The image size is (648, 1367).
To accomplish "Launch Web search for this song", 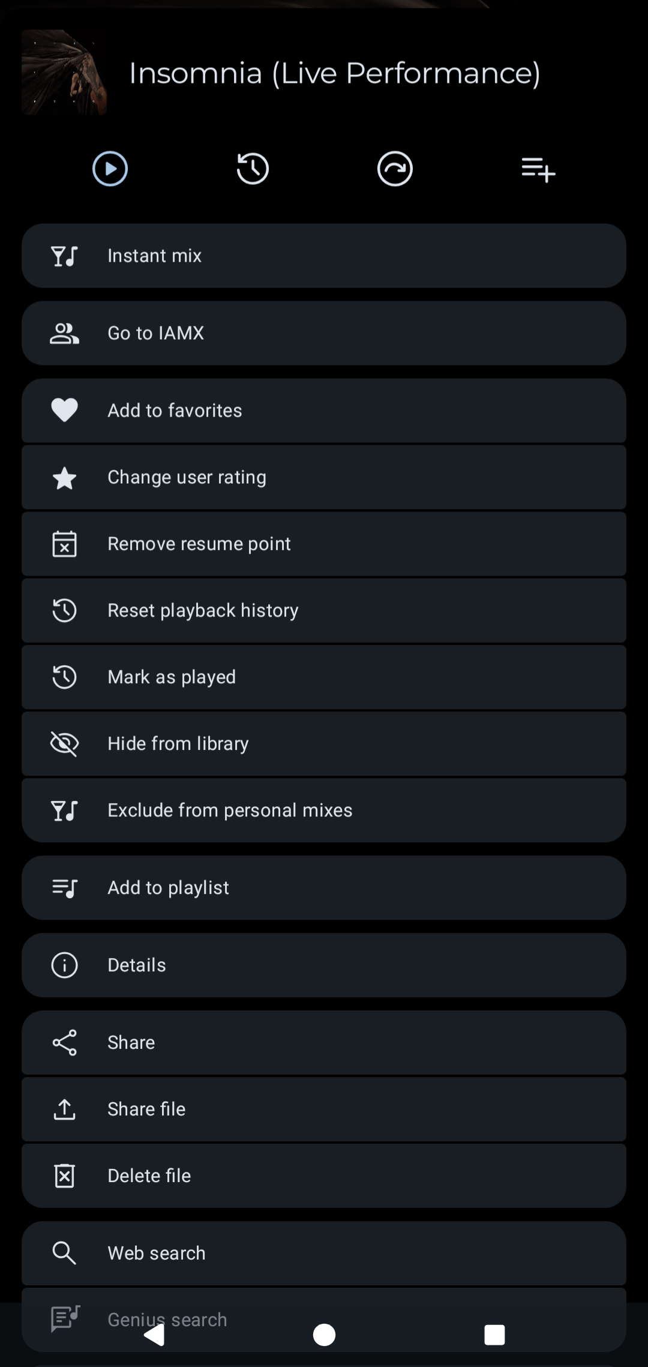I will pyautogui.click(x=324, y=1254).
